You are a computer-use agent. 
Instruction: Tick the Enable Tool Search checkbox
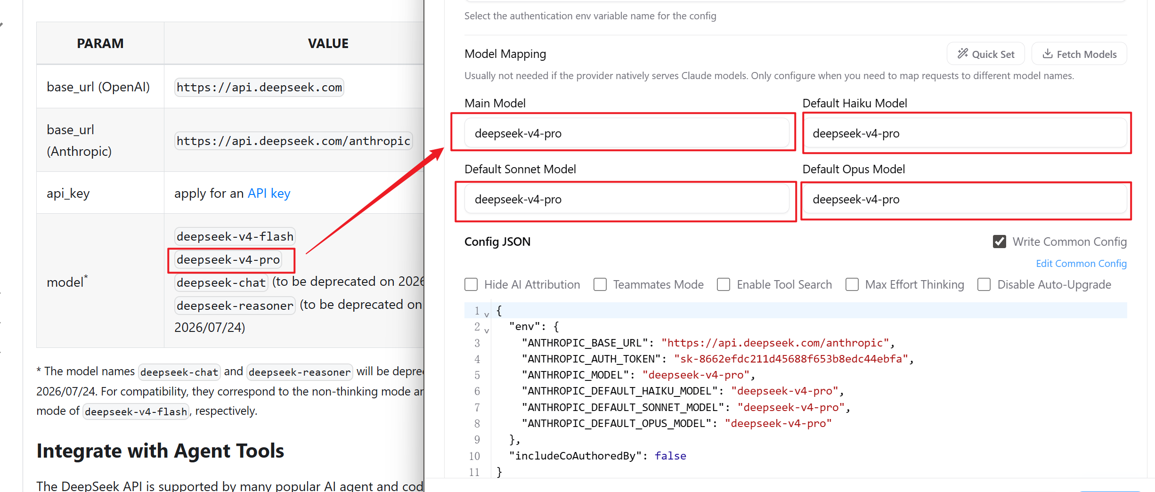[724, 284]
